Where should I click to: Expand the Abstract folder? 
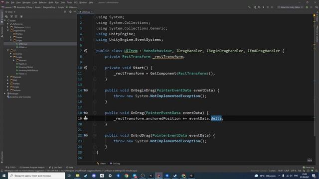pyautogui.click(x=14, y=60)
